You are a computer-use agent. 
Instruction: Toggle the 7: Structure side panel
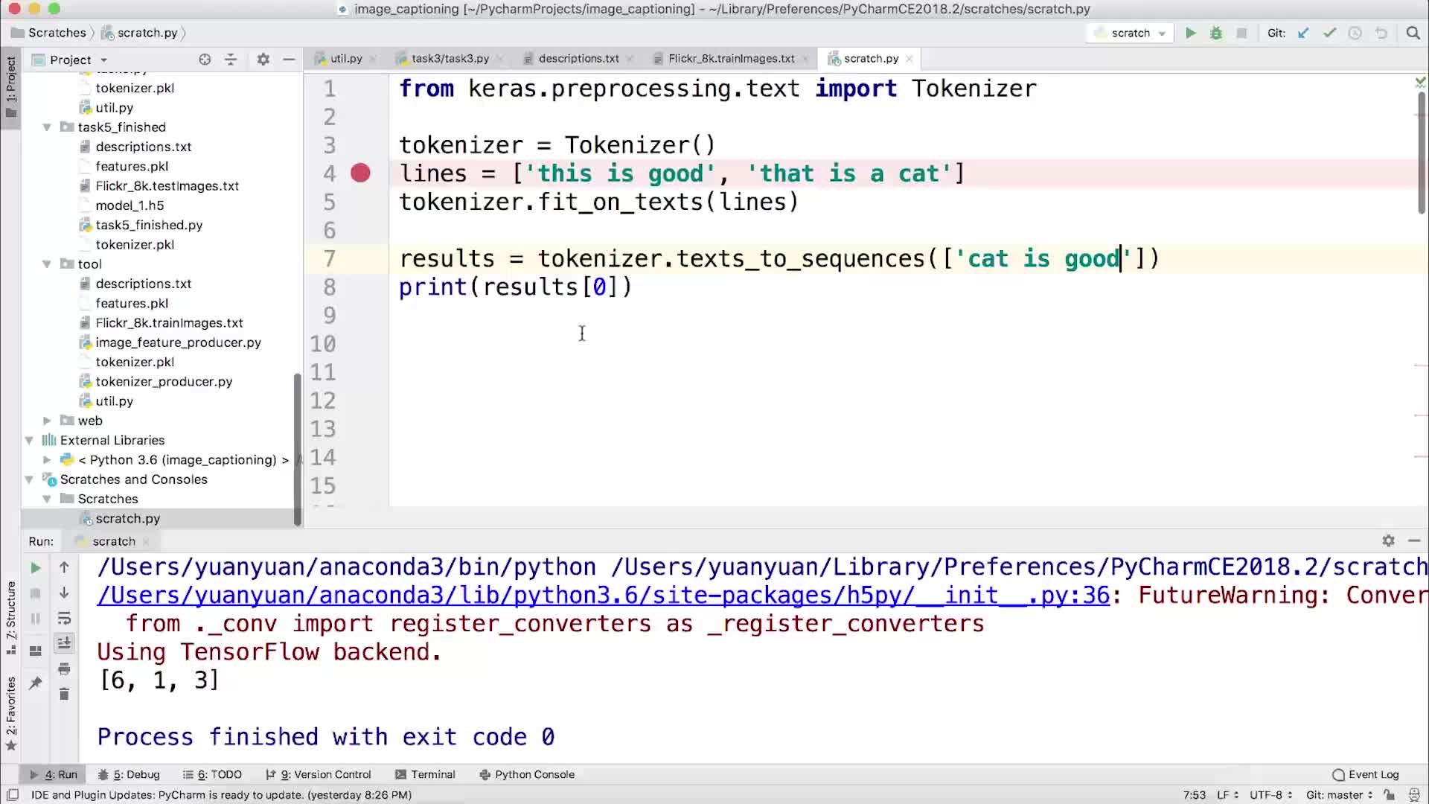pyautogui.click(x=10, y=616)
